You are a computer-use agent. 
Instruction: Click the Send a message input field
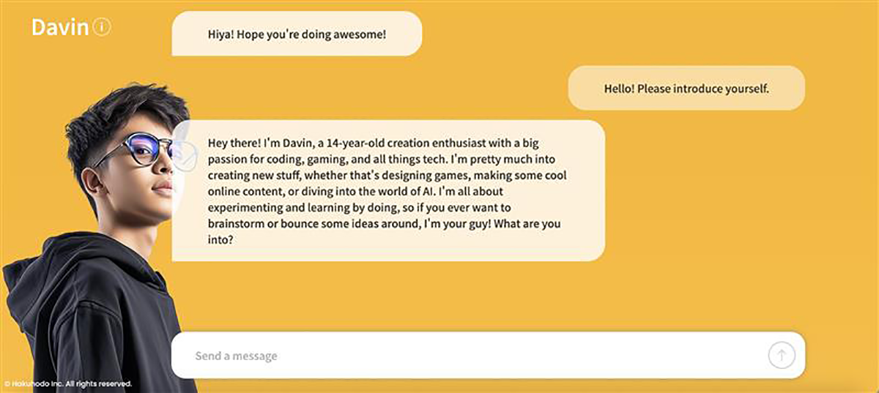pyautogui.click(x=469, y=356)
